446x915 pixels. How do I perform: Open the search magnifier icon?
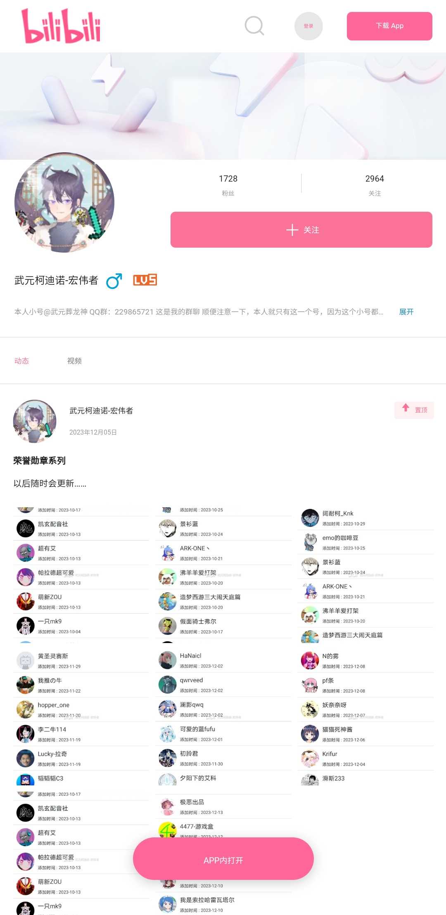point(254,26)
